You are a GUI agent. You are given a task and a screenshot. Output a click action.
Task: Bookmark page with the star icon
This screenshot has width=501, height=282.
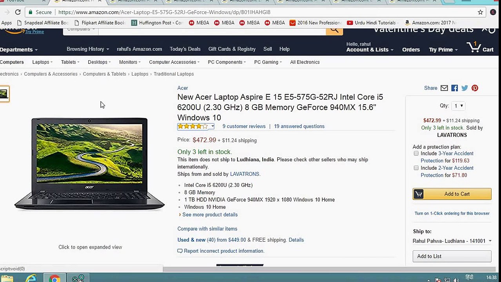coord(480,12)
